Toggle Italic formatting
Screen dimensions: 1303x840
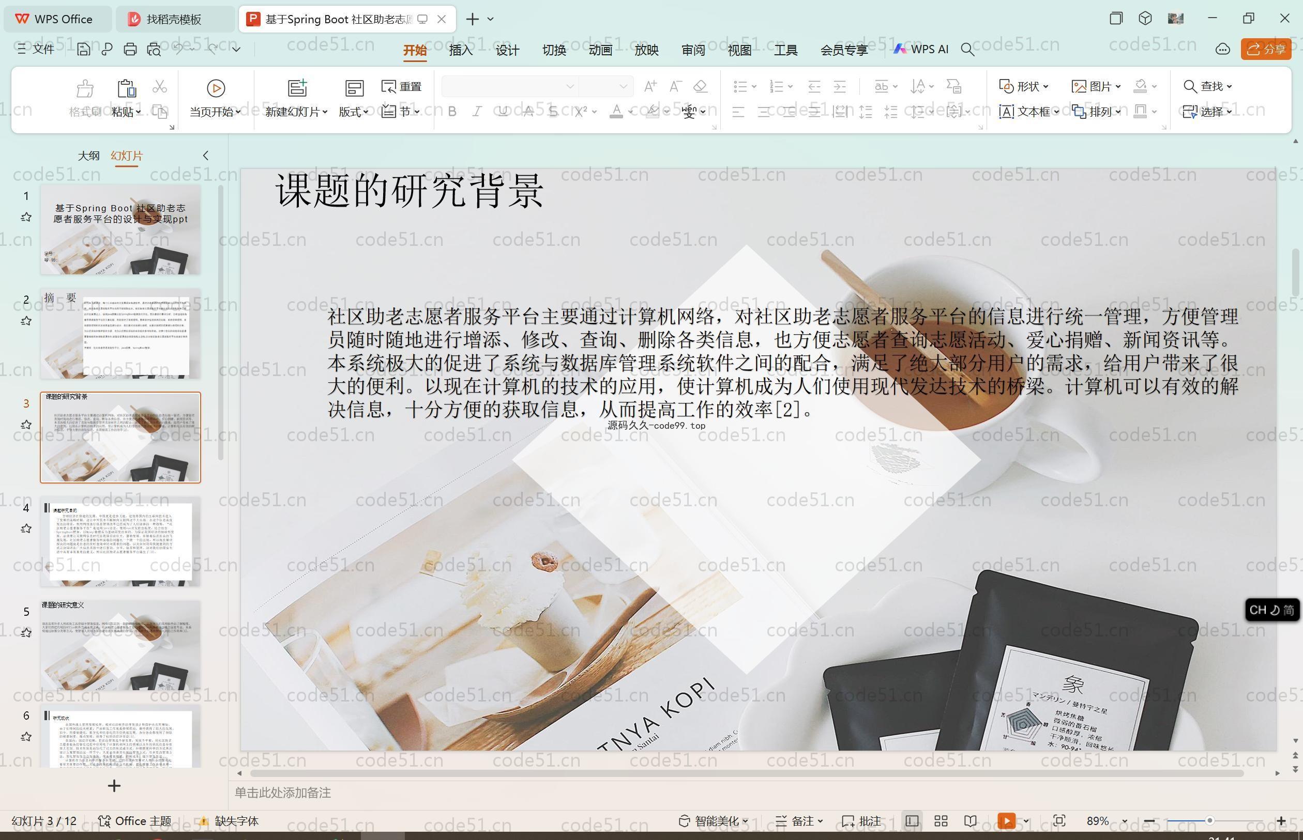point(477,112)
